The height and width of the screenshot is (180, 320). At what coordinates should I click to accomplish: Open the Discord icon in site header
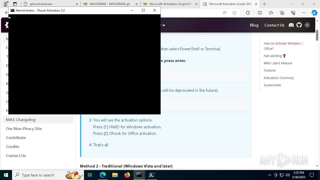(x=291, y=25)
